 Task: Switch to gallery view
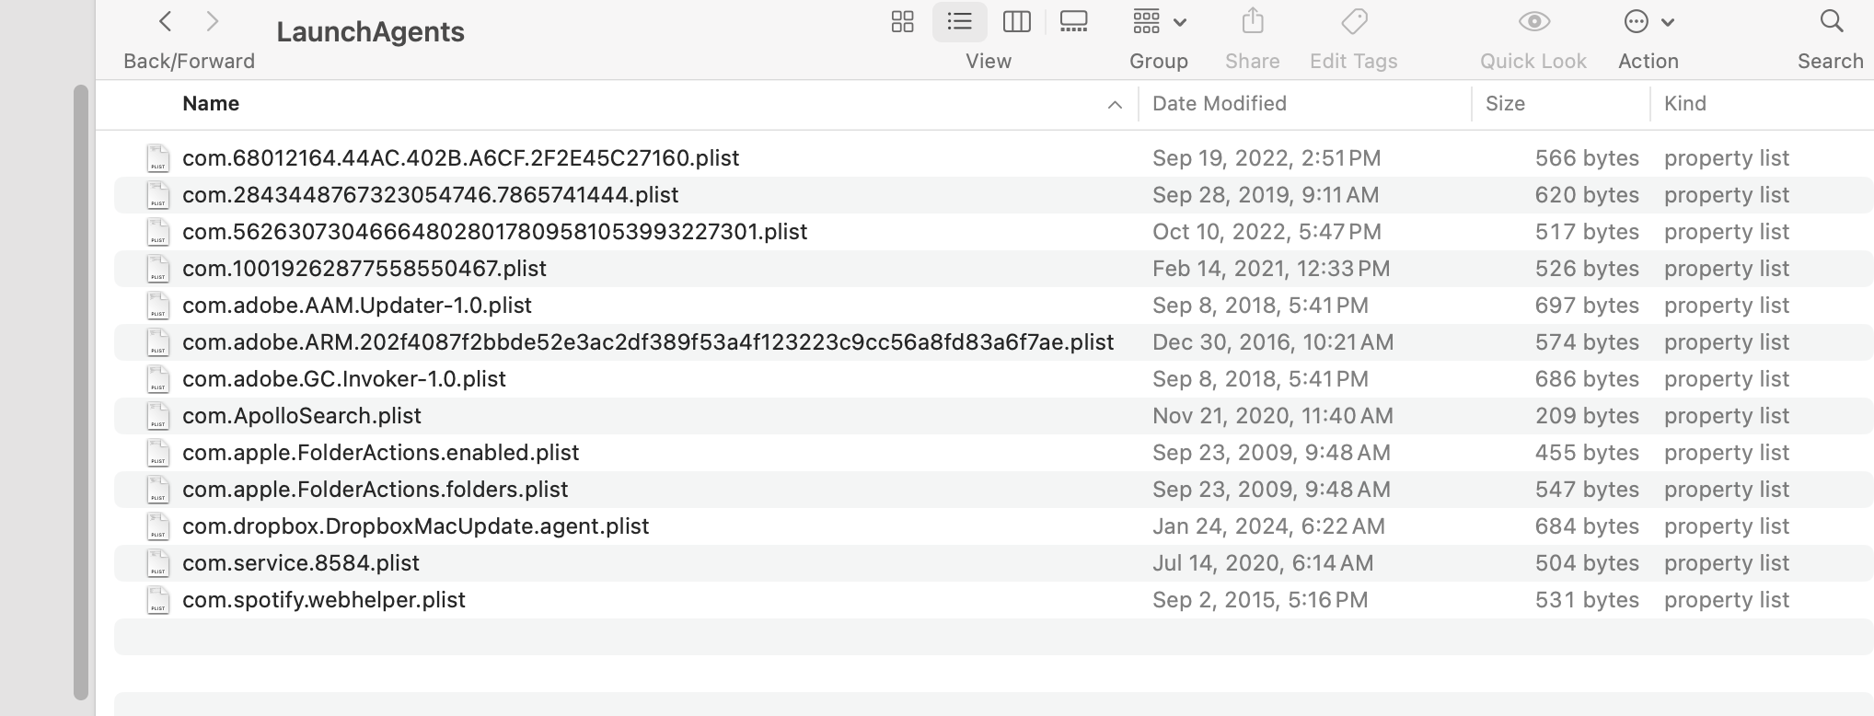[x=1073, y=22]
